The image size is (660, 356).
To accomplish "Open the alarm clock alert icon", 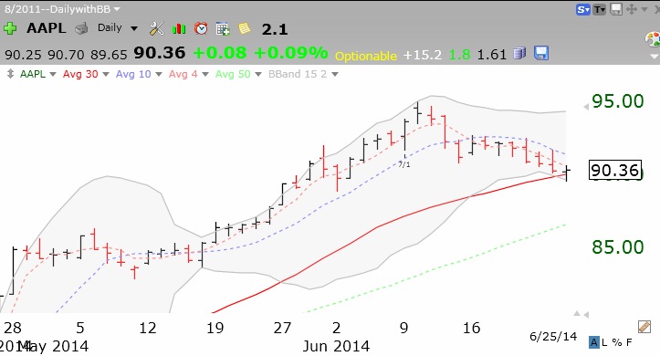I will (x=201, y=28).
